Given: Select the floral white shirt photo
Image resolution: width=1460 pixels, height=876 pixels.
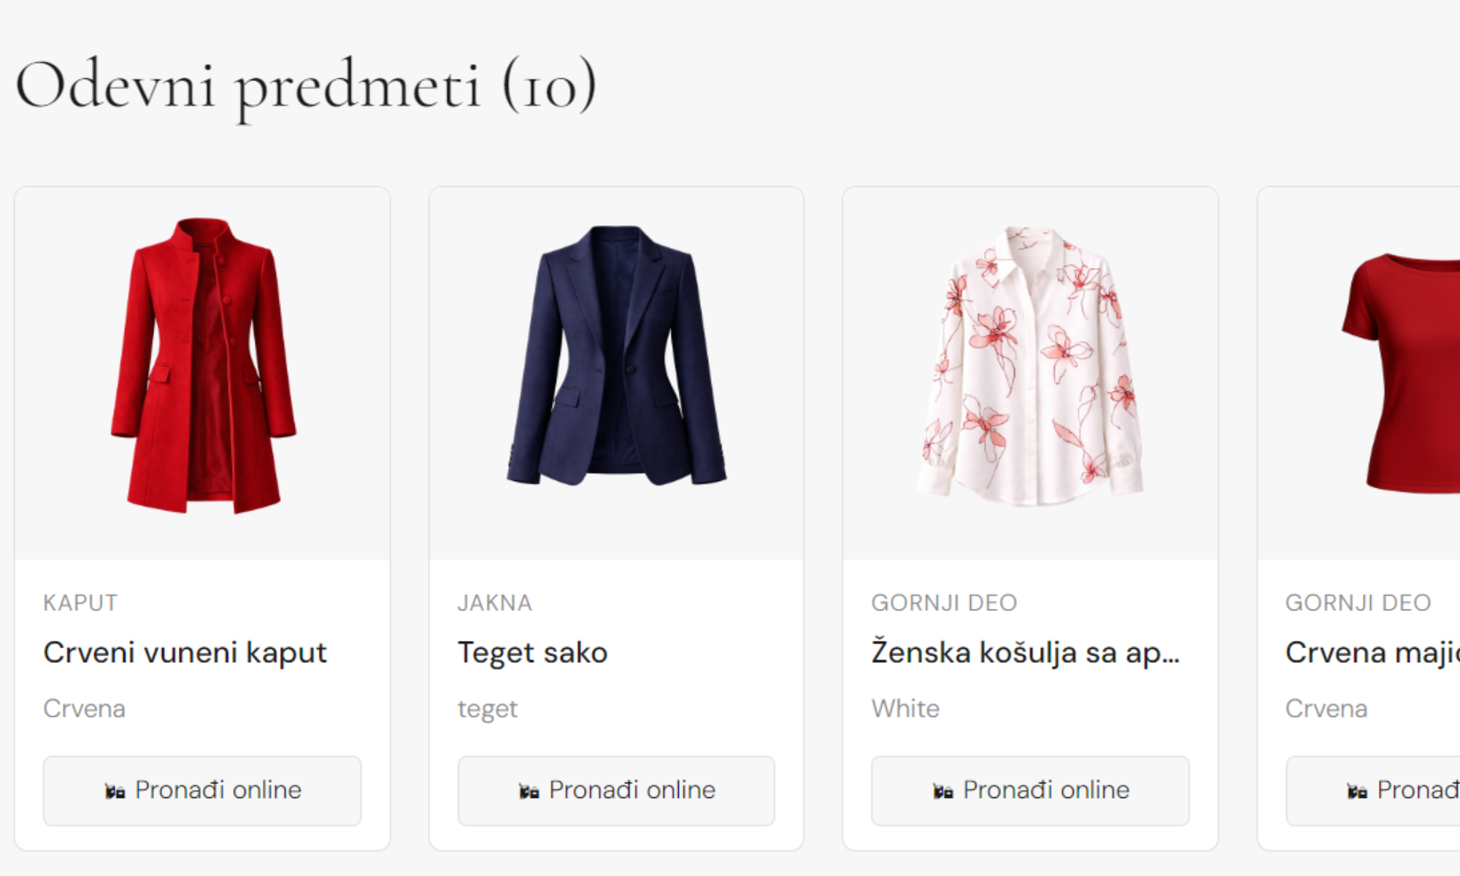Looking at the screenshot, I should 1030,366.
